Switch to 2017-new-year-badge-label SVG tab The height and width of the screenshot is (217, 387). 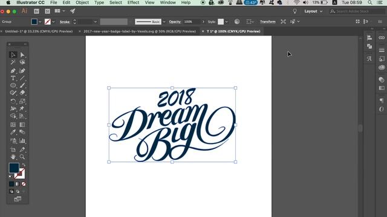[x=140, y=31]
